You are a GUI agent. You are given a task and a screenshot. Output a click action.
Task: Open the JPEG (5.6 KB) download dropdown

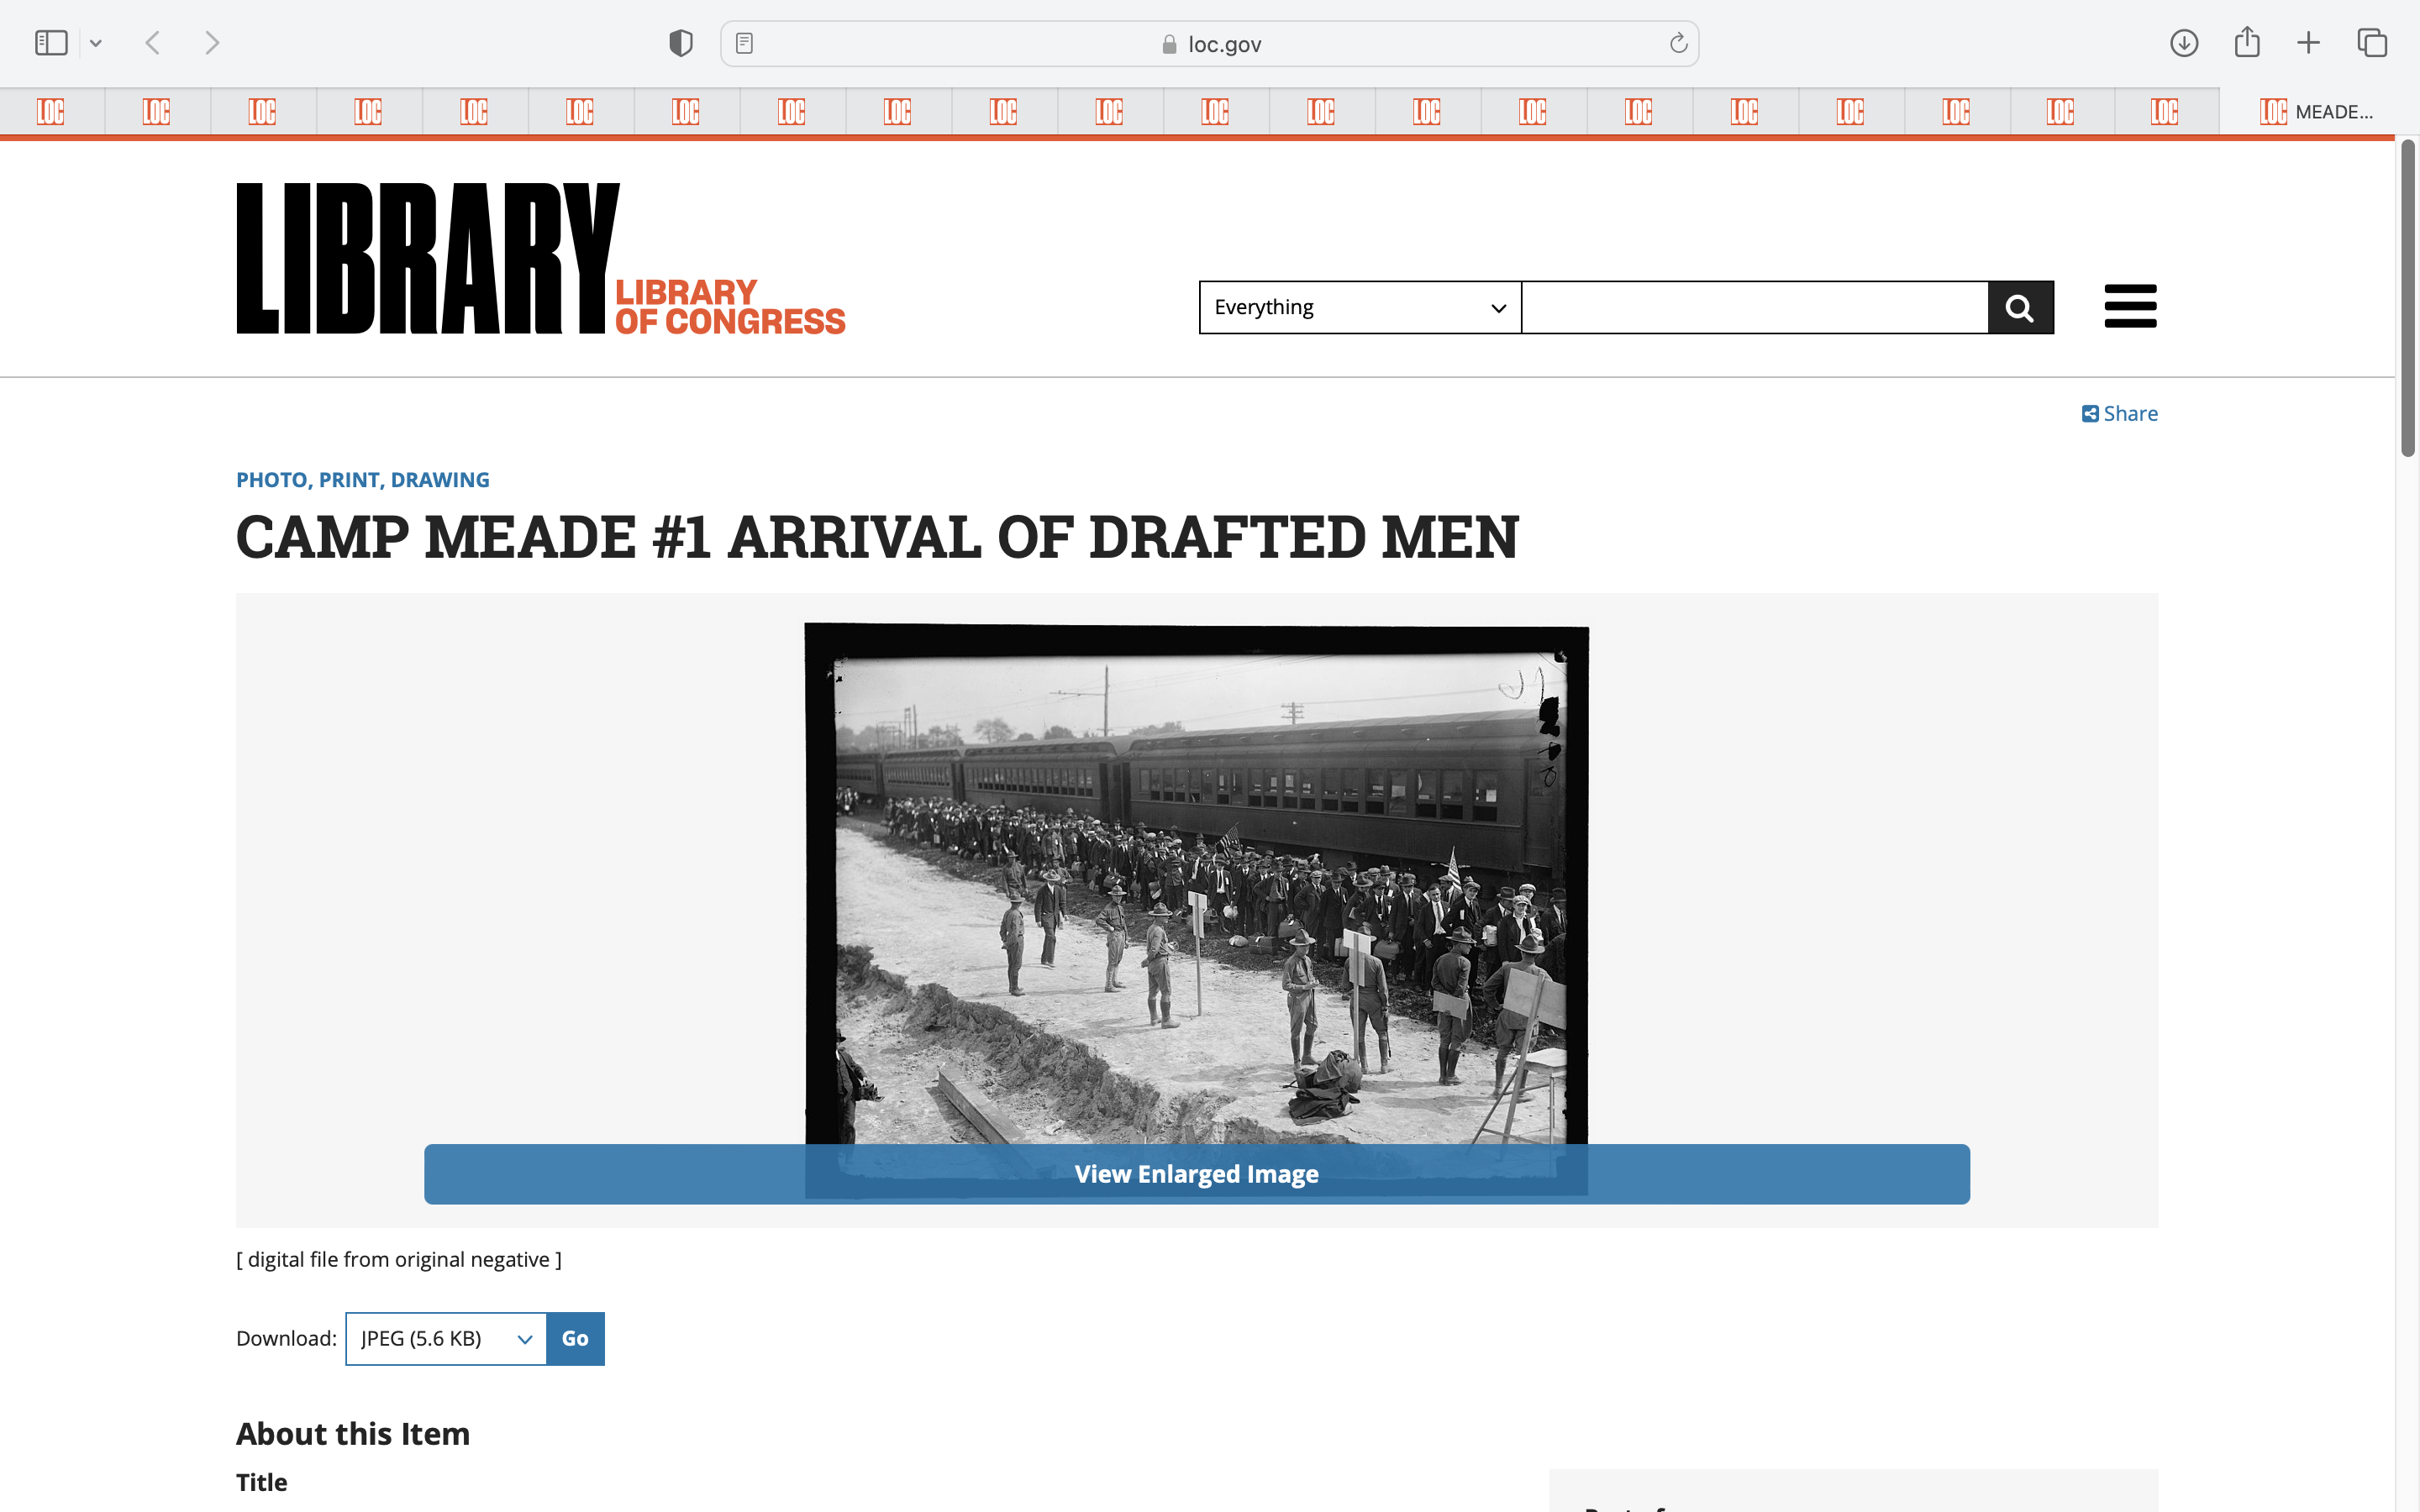(445, 1338)
